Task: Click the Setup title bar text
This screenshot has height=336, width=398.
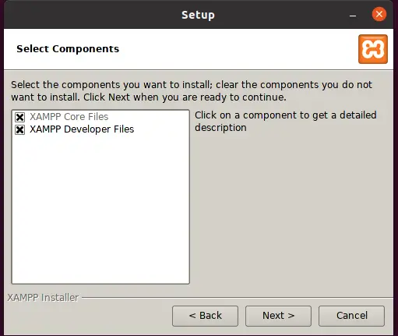Action: point(198,15)
